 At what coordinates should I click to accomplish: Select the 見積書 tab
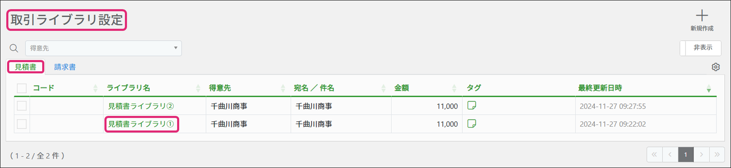25,67
